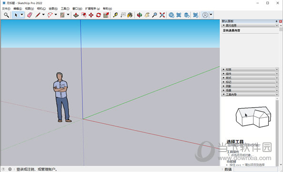Click the tray scrollbar up arrow
The height and width of the screenshot is (172, 283).
tap(281, 26)
